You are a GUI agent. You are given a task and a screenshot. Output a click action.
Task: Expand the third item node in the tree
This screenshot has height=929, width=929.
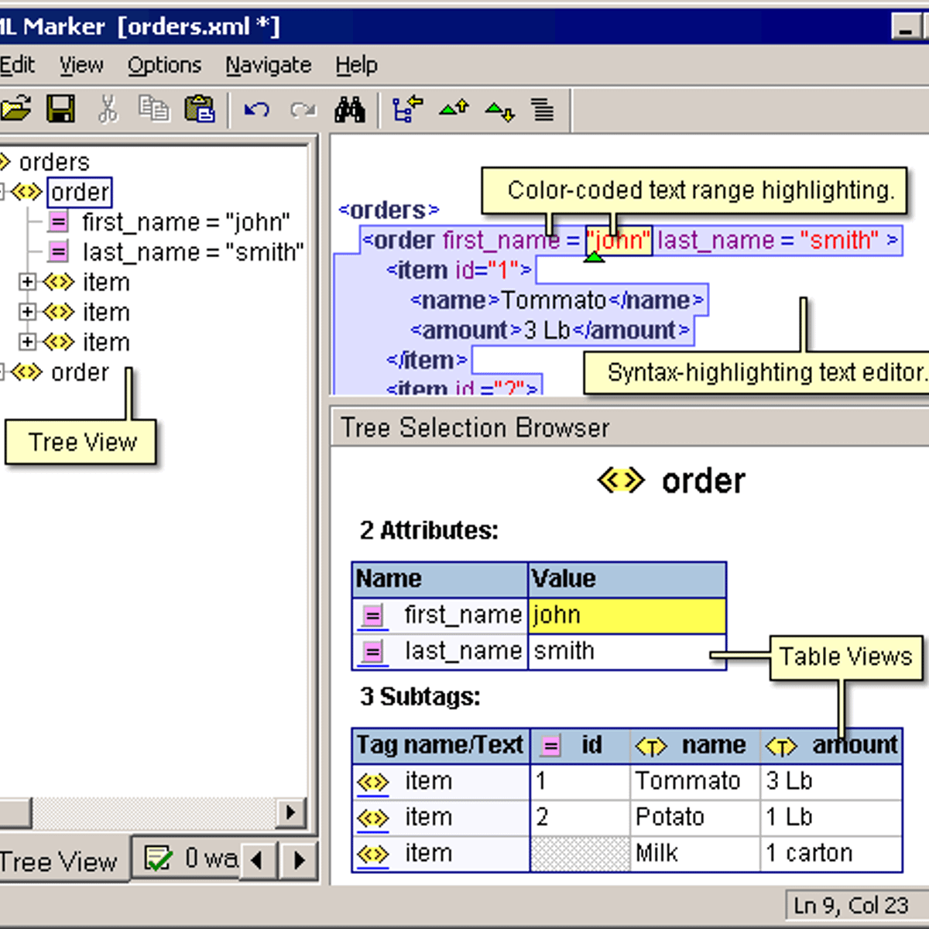[x=27, y=341]
